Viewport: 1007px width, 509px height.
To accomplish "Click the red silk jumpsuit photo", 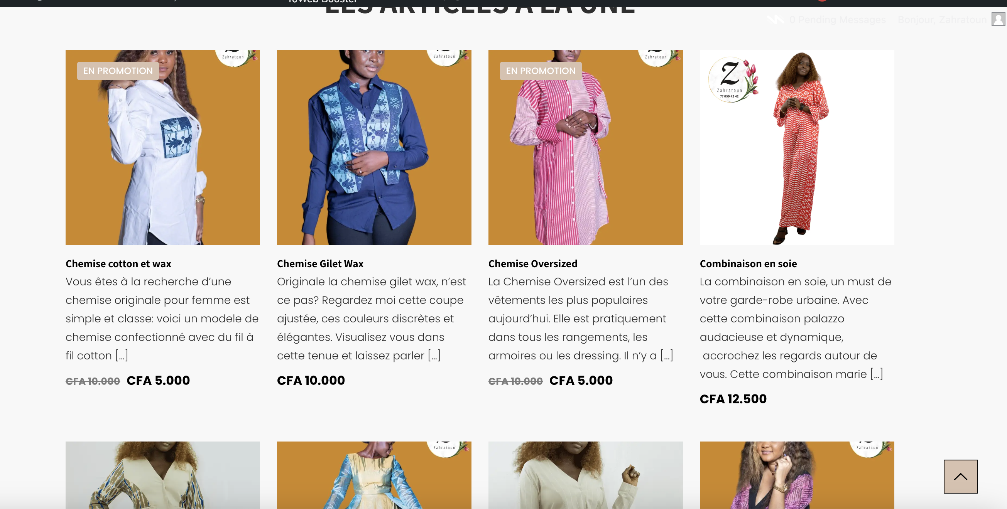I will (797, 148).
